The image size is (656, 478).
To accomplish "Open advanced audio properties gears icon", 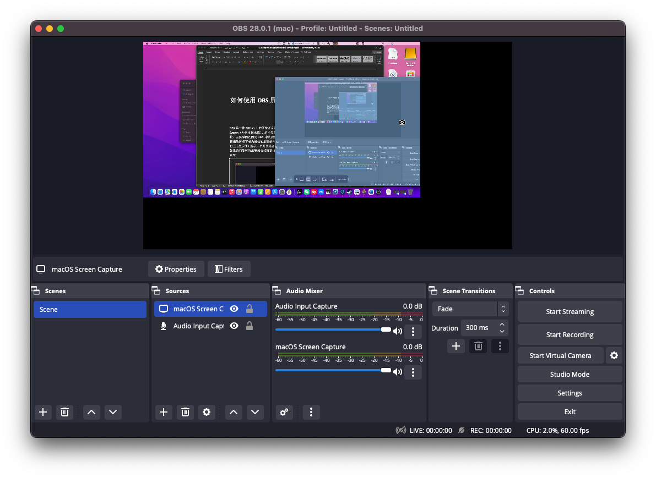I will point(284,412).
